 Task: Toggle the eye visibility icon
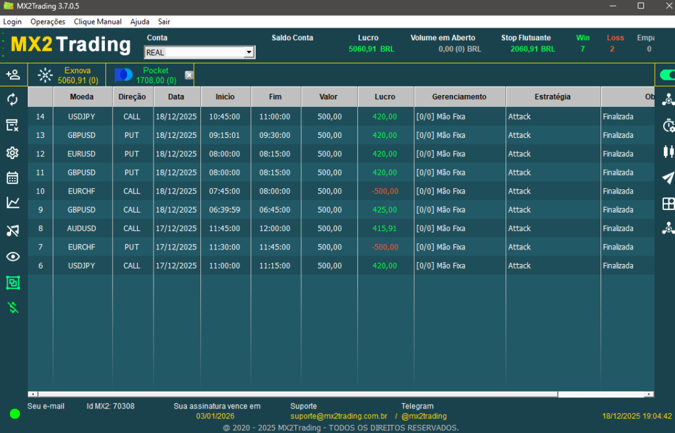pos(13,257)
